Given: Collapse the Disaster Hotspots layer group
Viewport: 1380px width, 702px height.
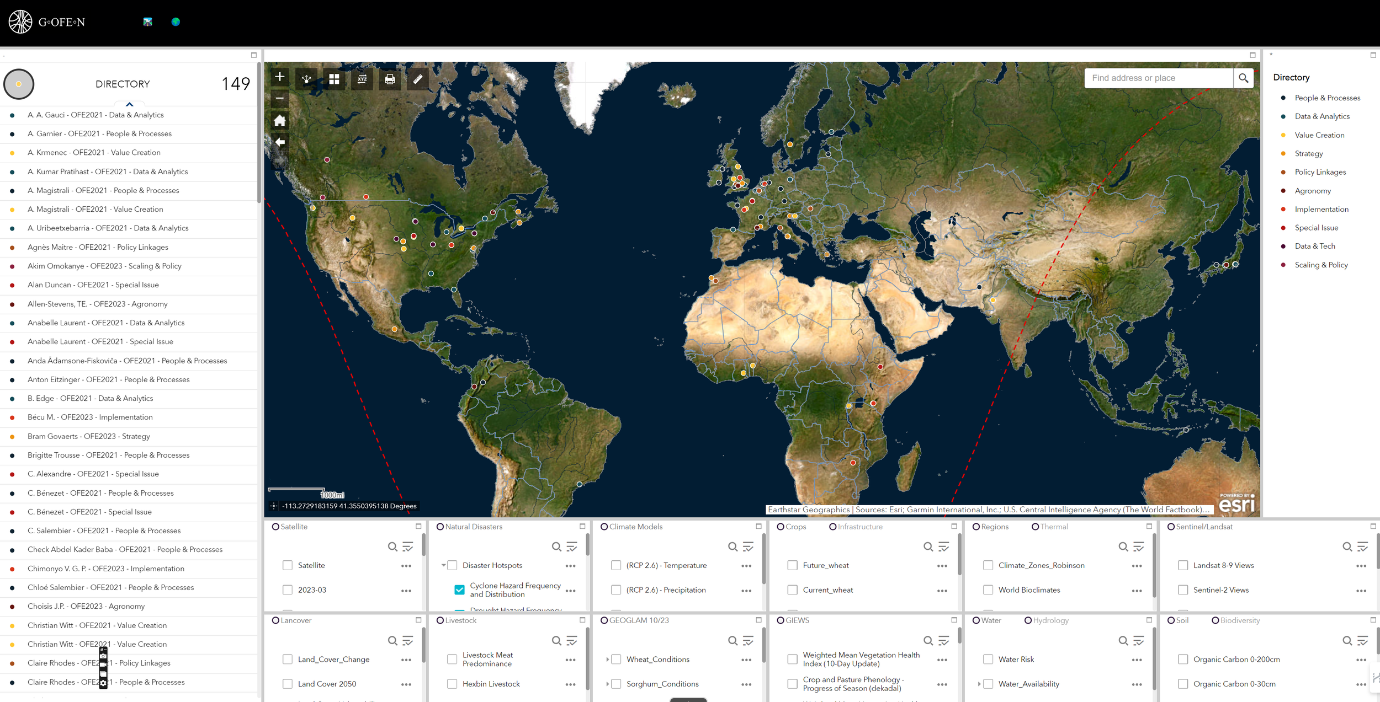Looking at the screenshot, I should click(443, 565).
